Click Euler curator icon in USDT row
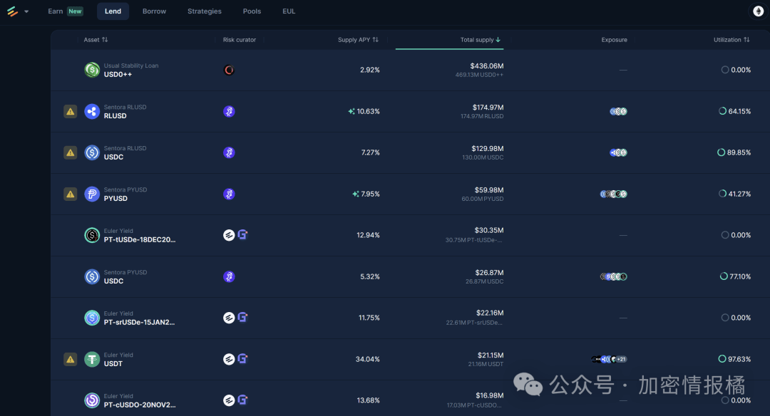 click(229, 359)
